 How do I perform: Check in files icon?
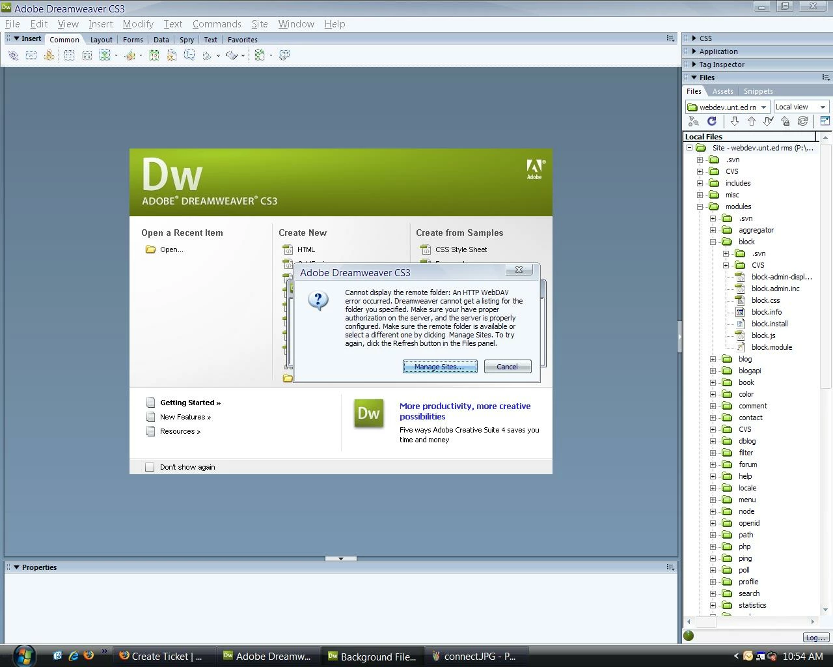pos(785,121)
